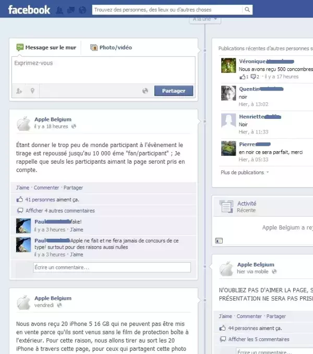Open the audience globe selector in composer

tap(145, 91)
